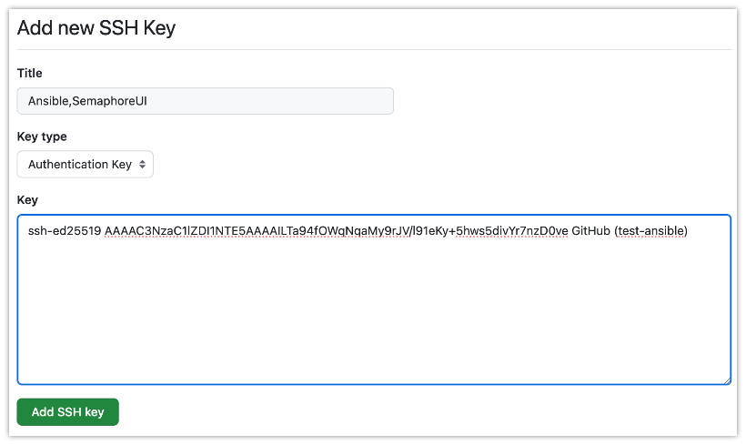
Task: Click the Add new SSH Key heading
Action: 96,28
